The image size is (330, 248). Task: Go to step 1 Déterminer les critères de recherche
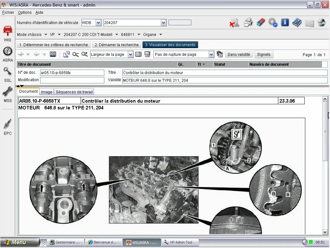coord(54,45)
